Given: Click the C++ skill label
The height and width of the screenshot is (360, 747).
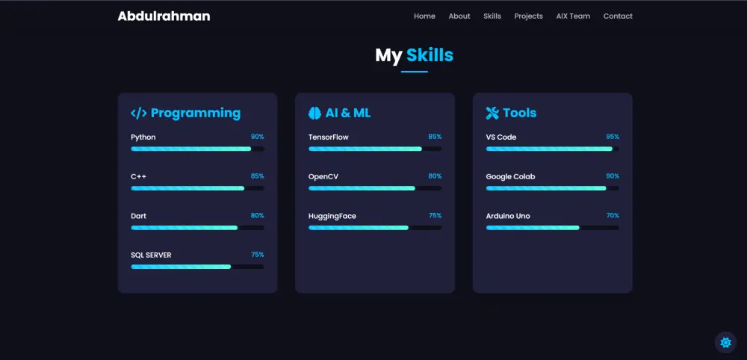Looking at the screenshot, I should 139,177.
